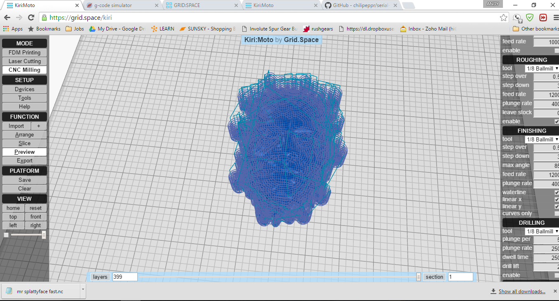Viewport: 559px width, 301px height.
Task: Switch to the g-code simulator tab
Action: click(122, 5)
